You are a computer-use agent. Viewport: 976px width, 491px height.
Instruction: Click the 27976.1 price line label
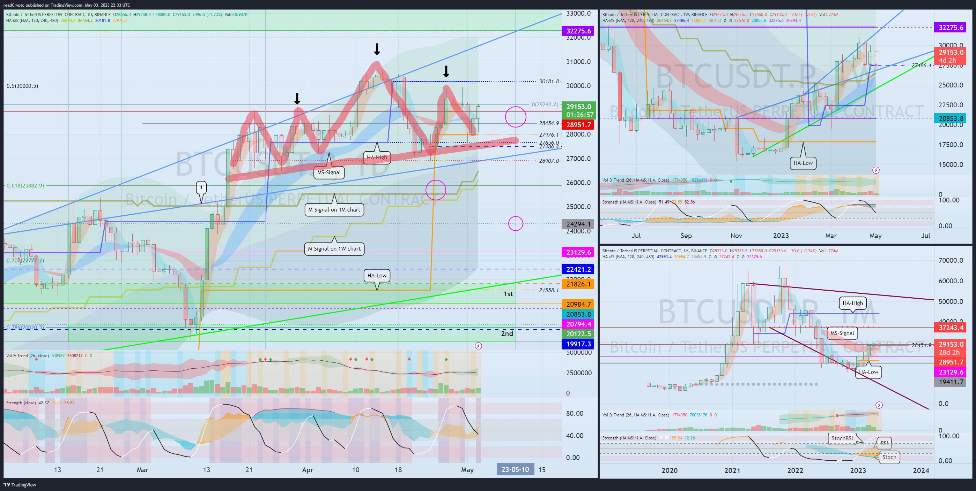click(549, 135)
